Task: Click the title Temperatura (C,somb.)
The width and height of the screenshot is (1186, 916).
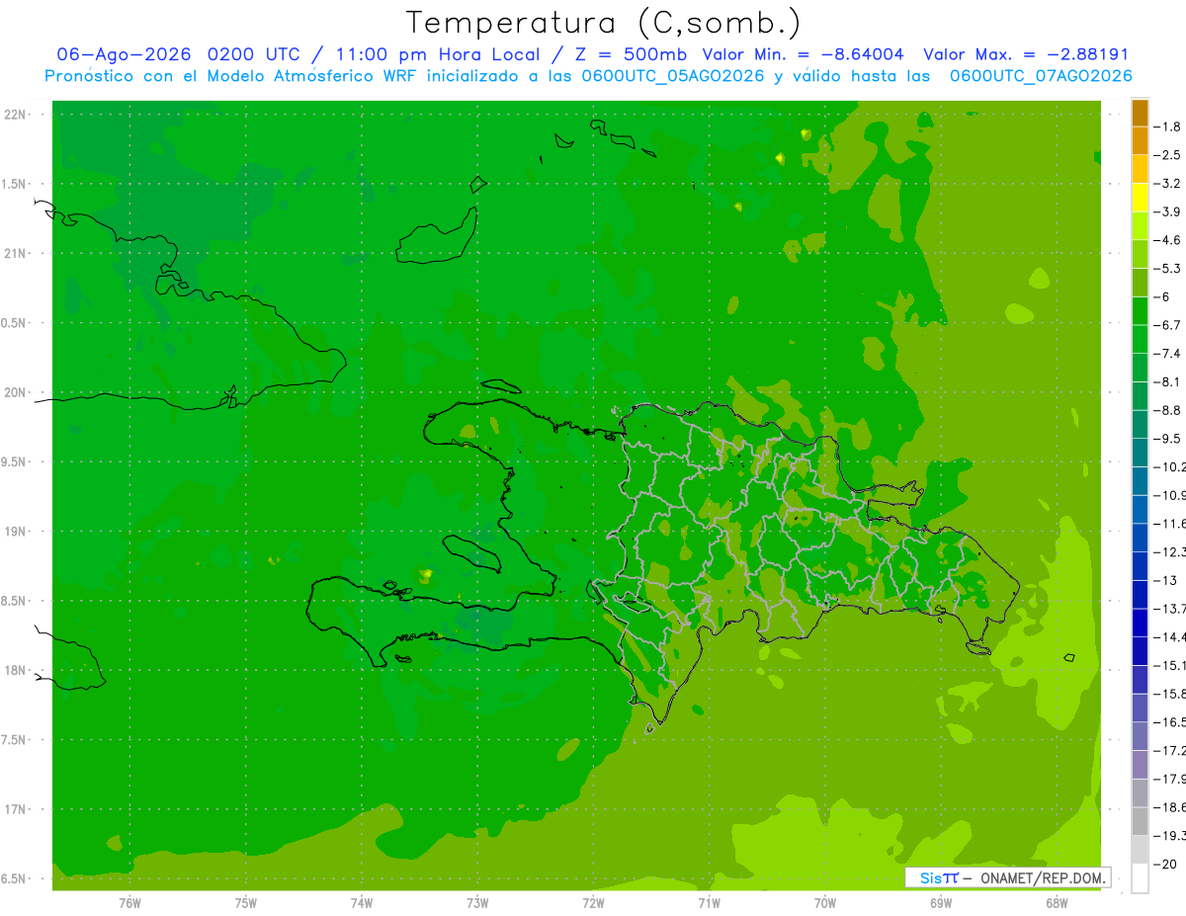Action: coord(604,23)
